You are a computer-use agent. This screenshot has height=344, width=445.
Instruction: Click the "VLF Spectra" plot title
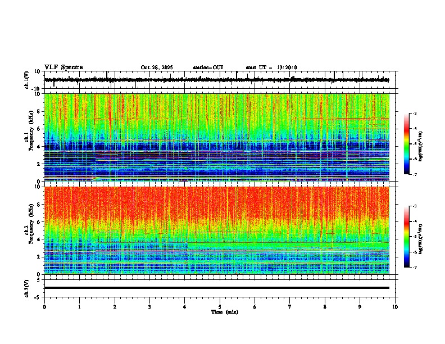click(63, 67)
